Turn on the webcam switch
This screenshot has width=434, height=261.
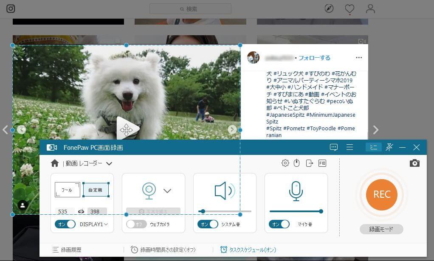pyautogui.click(x=136, y=224)
